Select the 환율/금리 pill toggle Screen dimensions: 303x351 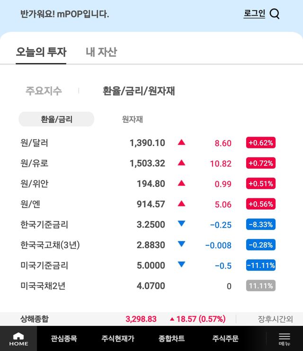point(56,119)
